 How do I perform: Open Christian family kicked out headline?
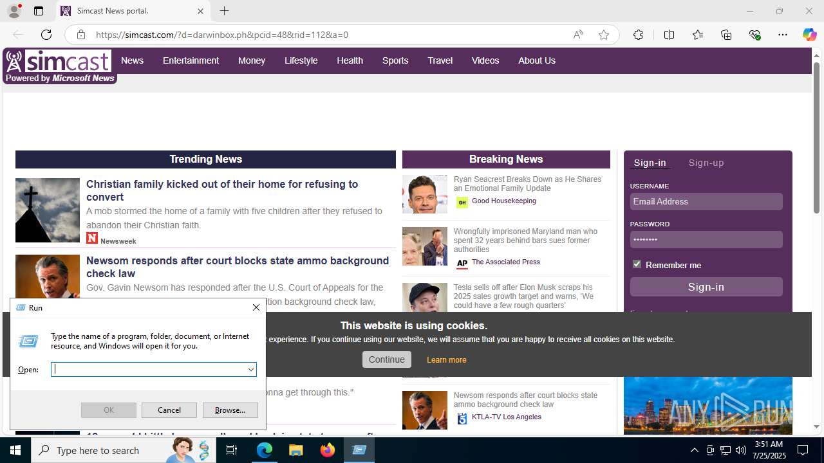[x=222, y=190]
